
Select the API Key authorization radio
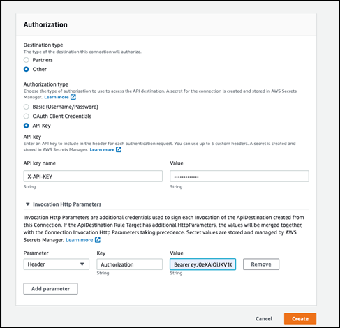coord(27,126)
